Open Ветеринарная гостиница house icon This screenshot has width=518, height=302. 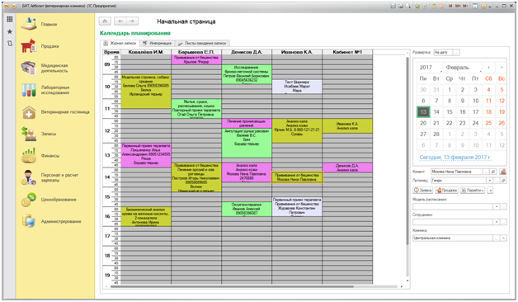coord(29,112)
